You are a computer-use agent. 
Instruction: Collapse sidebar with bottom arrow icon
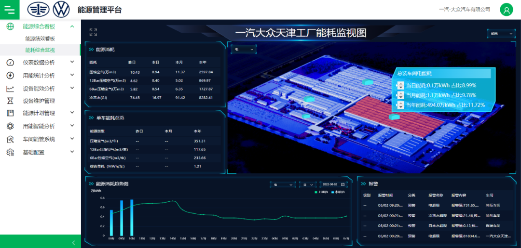tap(74, 243)
